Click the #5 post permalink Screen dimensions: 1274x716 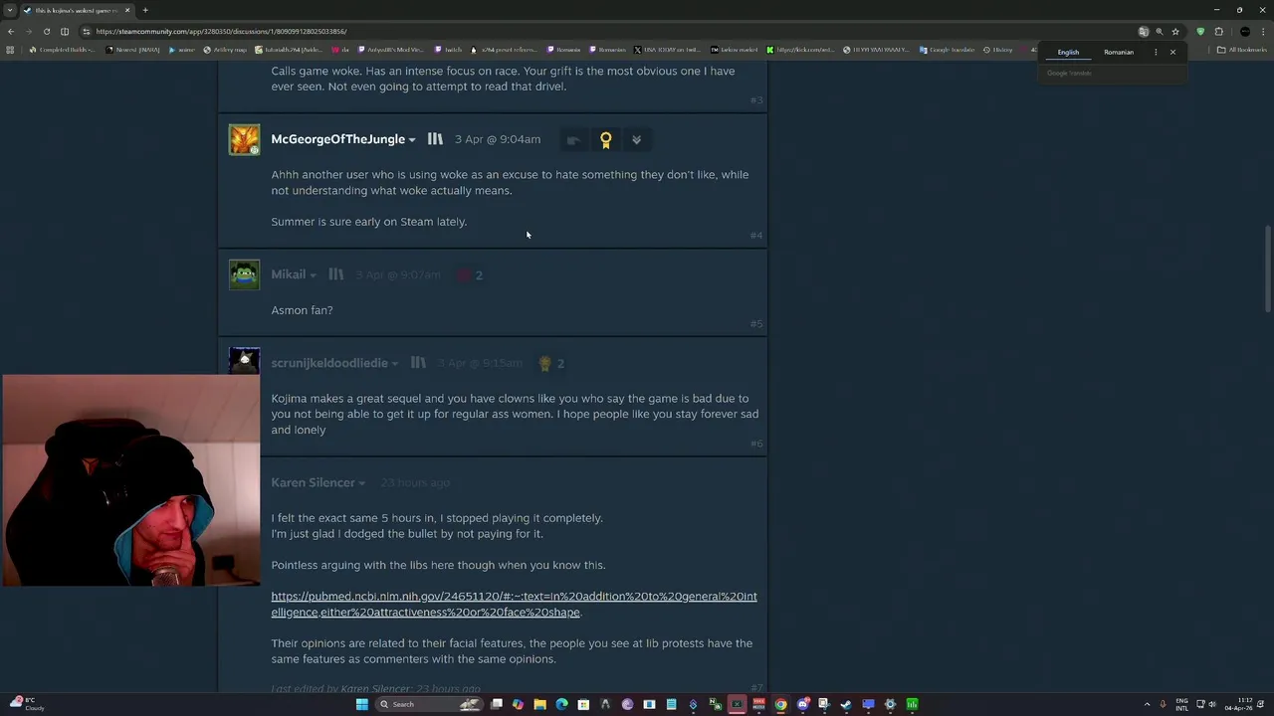(x=756, y=324)
